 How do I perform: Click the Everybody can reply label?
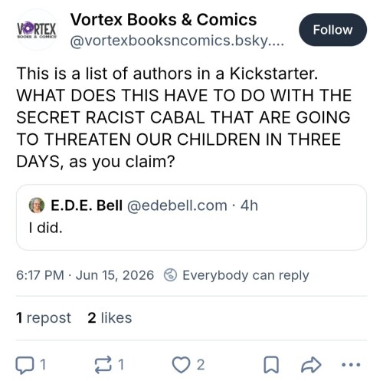pos(246,275)
